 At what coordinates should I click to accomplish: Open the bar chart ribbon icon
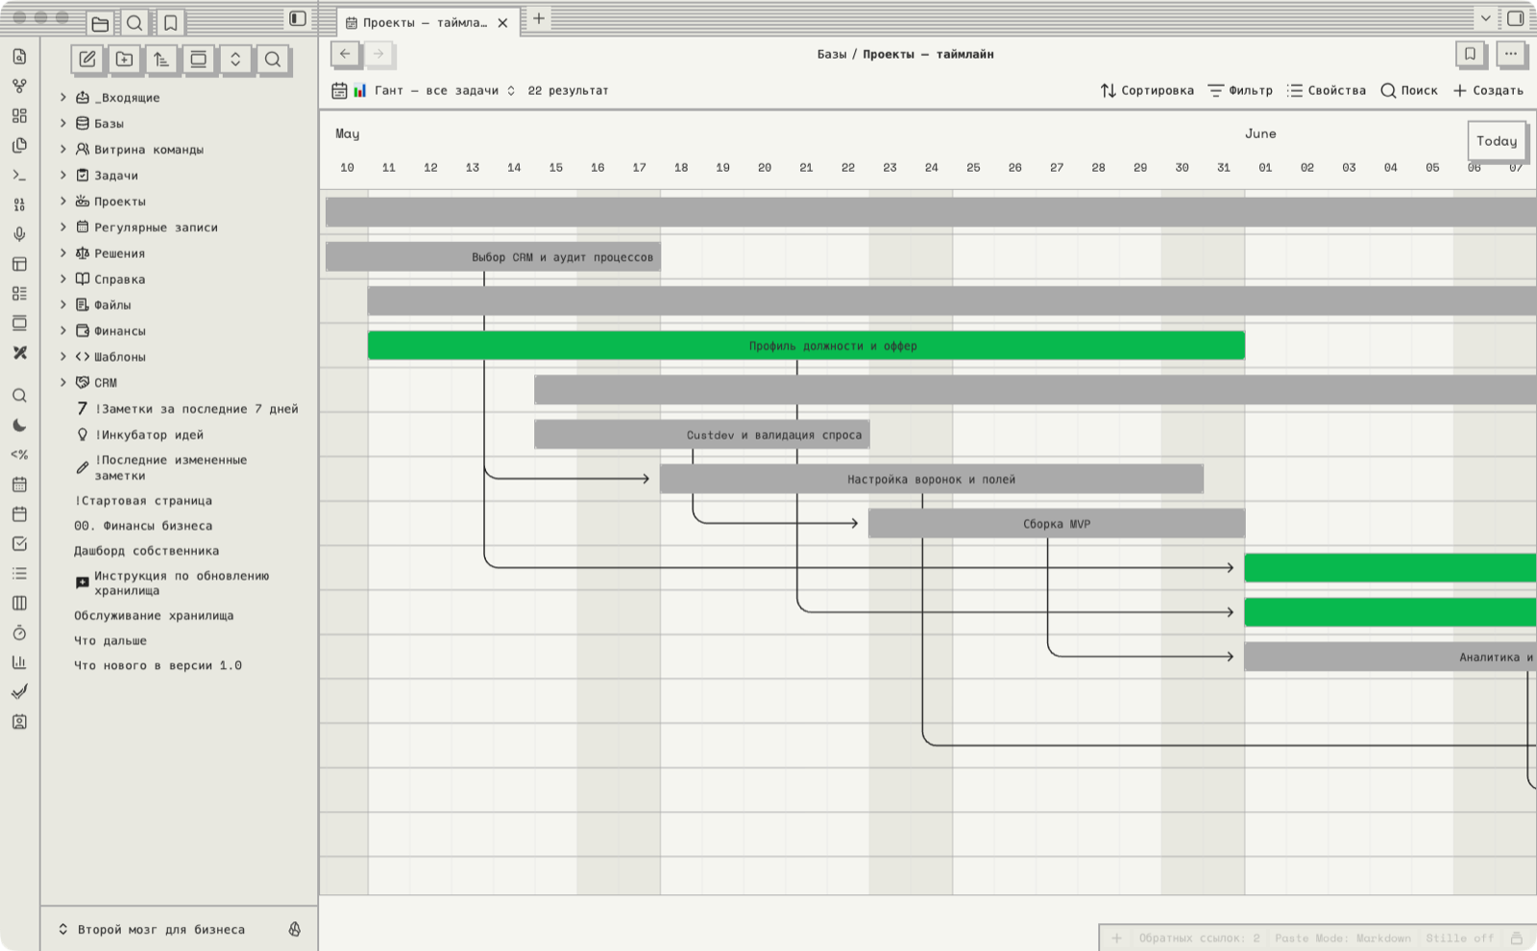coord(19,663)
